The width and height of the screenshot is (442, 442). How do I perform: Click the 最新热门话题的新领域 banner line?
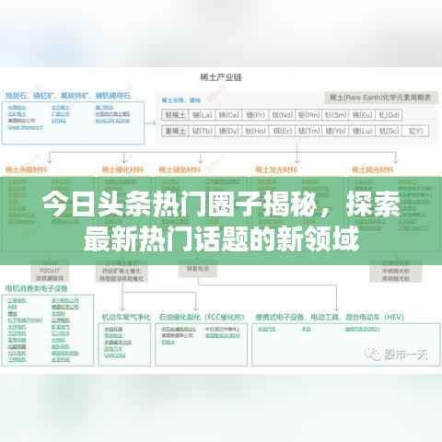221,238
